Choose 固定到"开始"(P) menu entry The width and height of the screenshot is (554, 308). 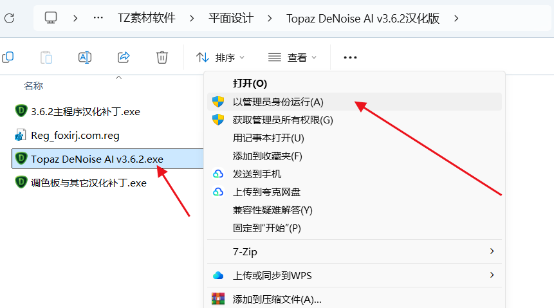click(355, 228)
